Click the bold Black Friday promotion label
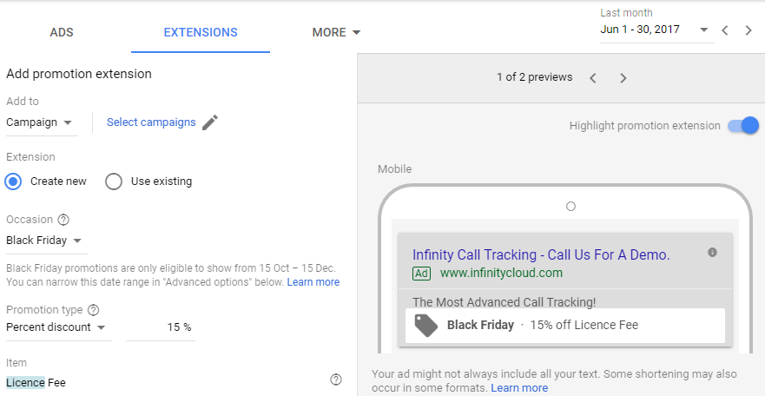The width and height of the screenshot is (765, 396). pos(480,326)
